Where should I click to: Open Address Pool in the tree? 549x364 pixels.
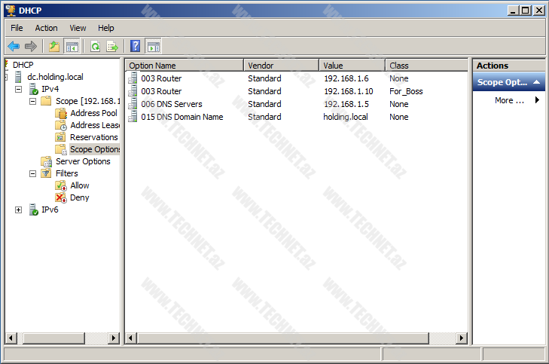[x=93, y=113]
